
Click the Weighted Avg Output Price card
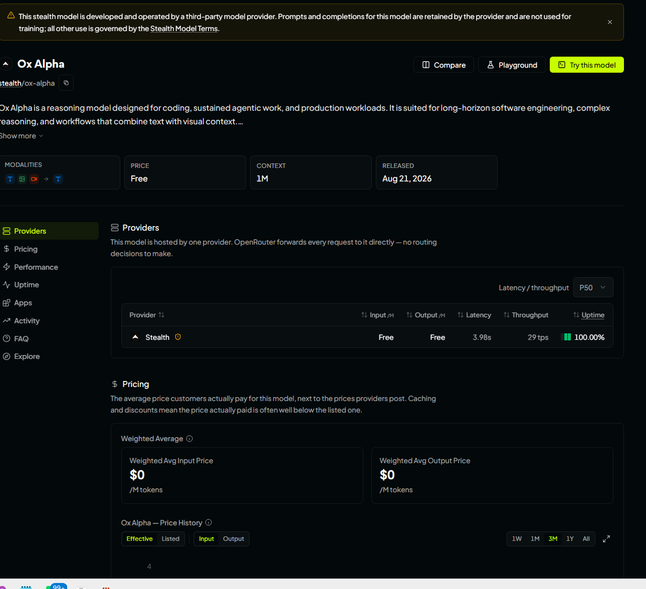(x=492, y=475)
